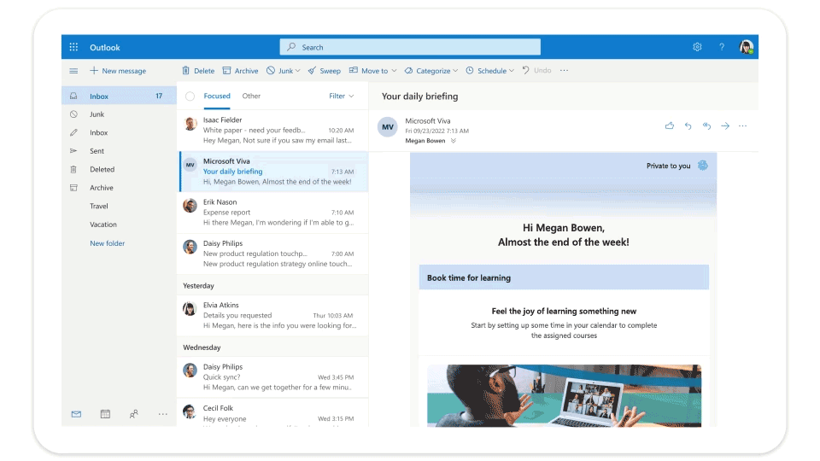Click the Archive toolbar icon
Image resolution: width=820 pixels, height=461 pixels.
[x=226, y=71]
